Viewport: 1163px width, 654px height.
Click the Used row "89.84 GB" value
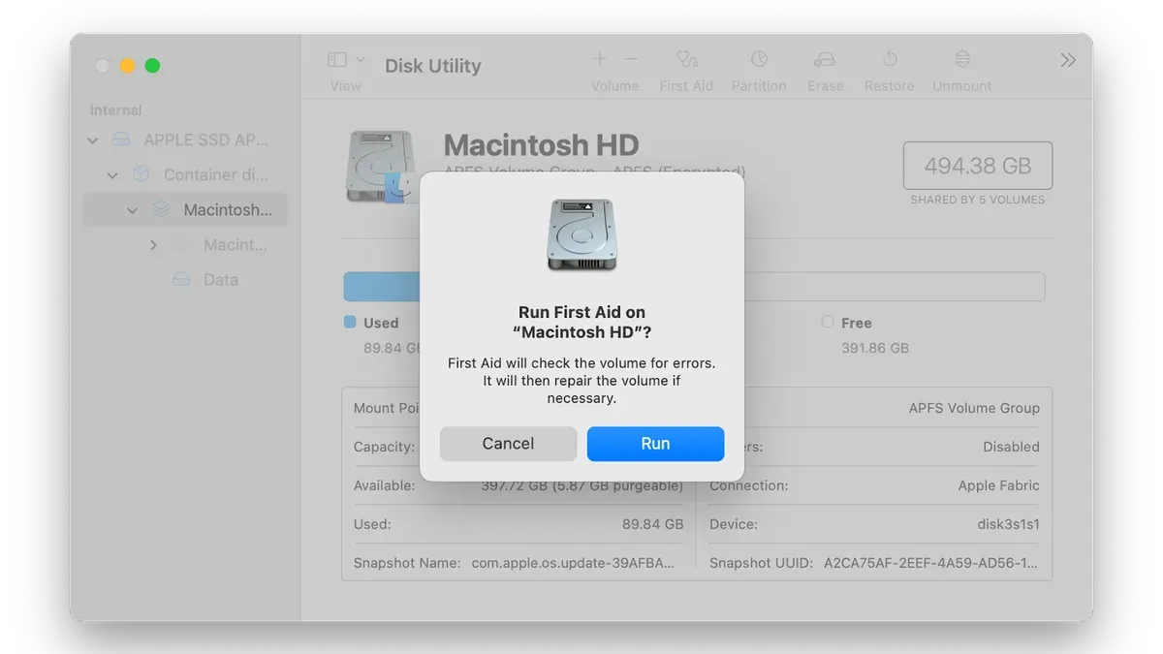653,524
